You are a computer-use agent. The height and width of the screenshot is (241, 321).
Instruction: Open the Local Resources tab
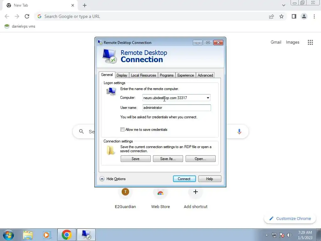[144, 75]
